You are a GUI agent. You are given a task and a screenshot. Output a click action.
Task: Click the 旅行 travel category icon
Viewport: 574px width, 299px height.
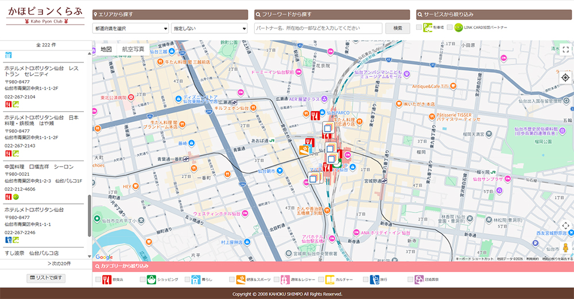click(375, 280)
